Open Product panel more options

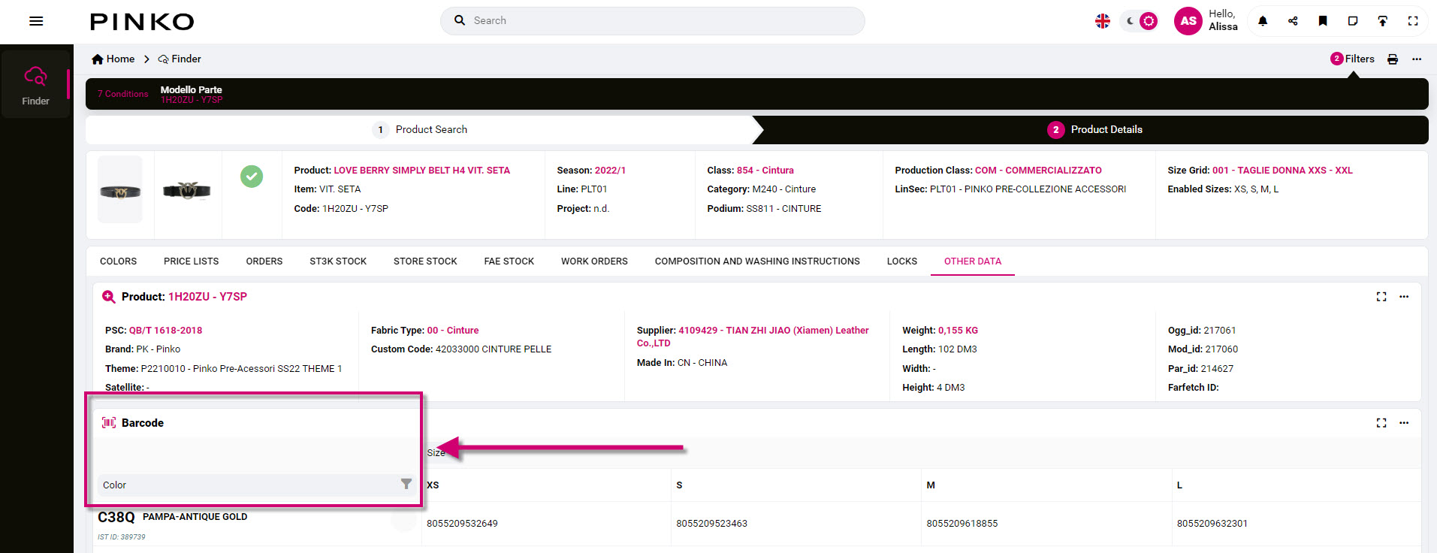tap(1404, 297)
